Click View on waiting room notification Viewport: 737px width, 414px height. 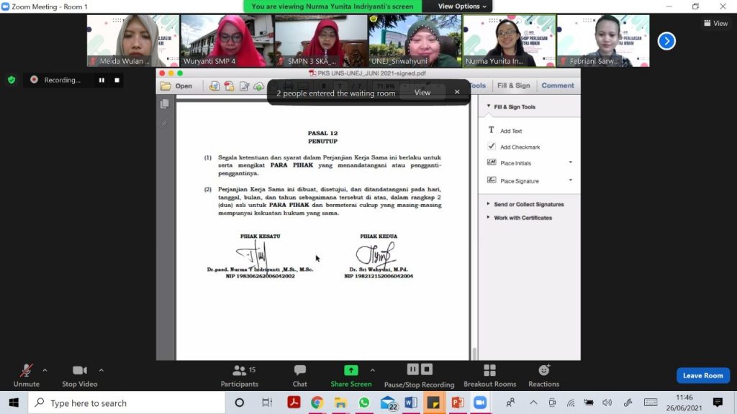pos(422,93)
